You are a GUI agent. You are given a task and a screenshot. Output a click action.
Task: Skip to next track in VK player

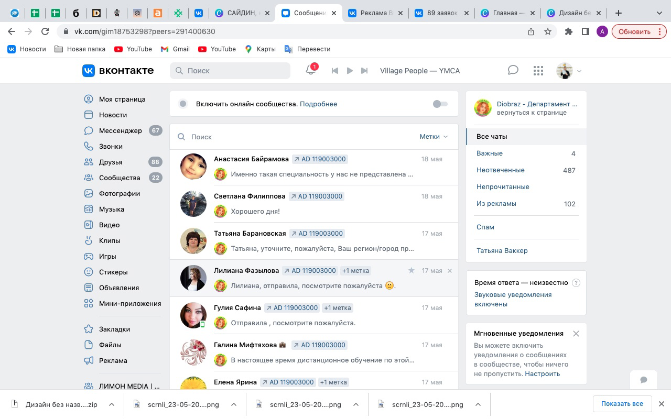[x=364, y=71]
